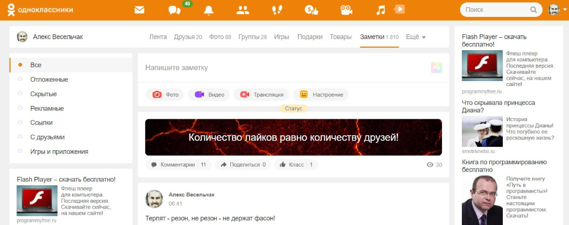The height and width of the screenshot is (225, 569).
Task: Open messages envelope icon
Action: click(139, 10)
